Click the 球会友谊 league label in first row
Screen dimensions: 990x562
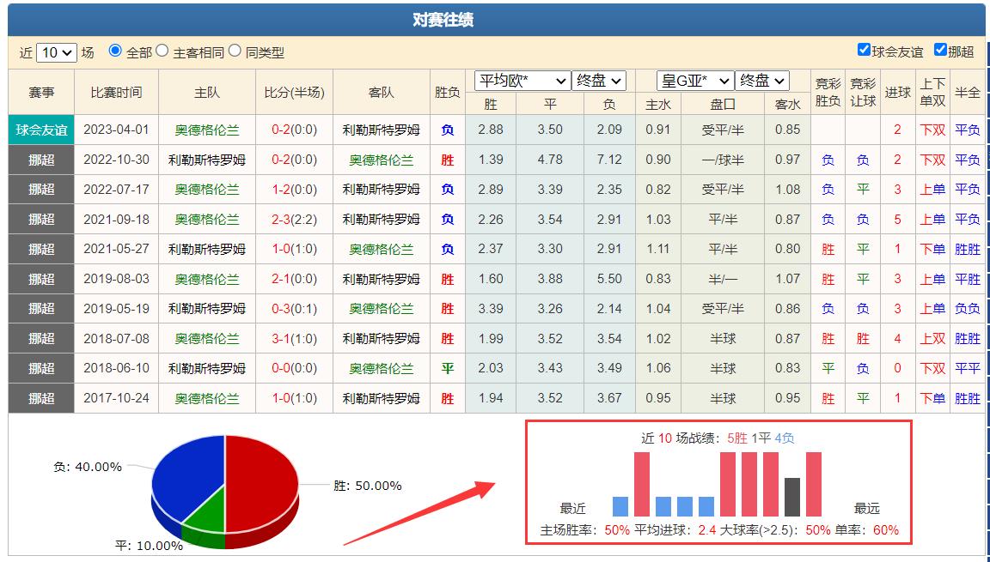36,128
